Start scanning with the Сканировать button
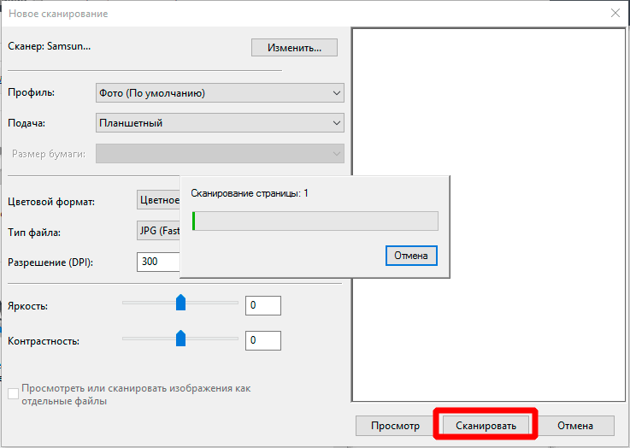The height and width of the screenshot is (448, 630). click(486, 425)
